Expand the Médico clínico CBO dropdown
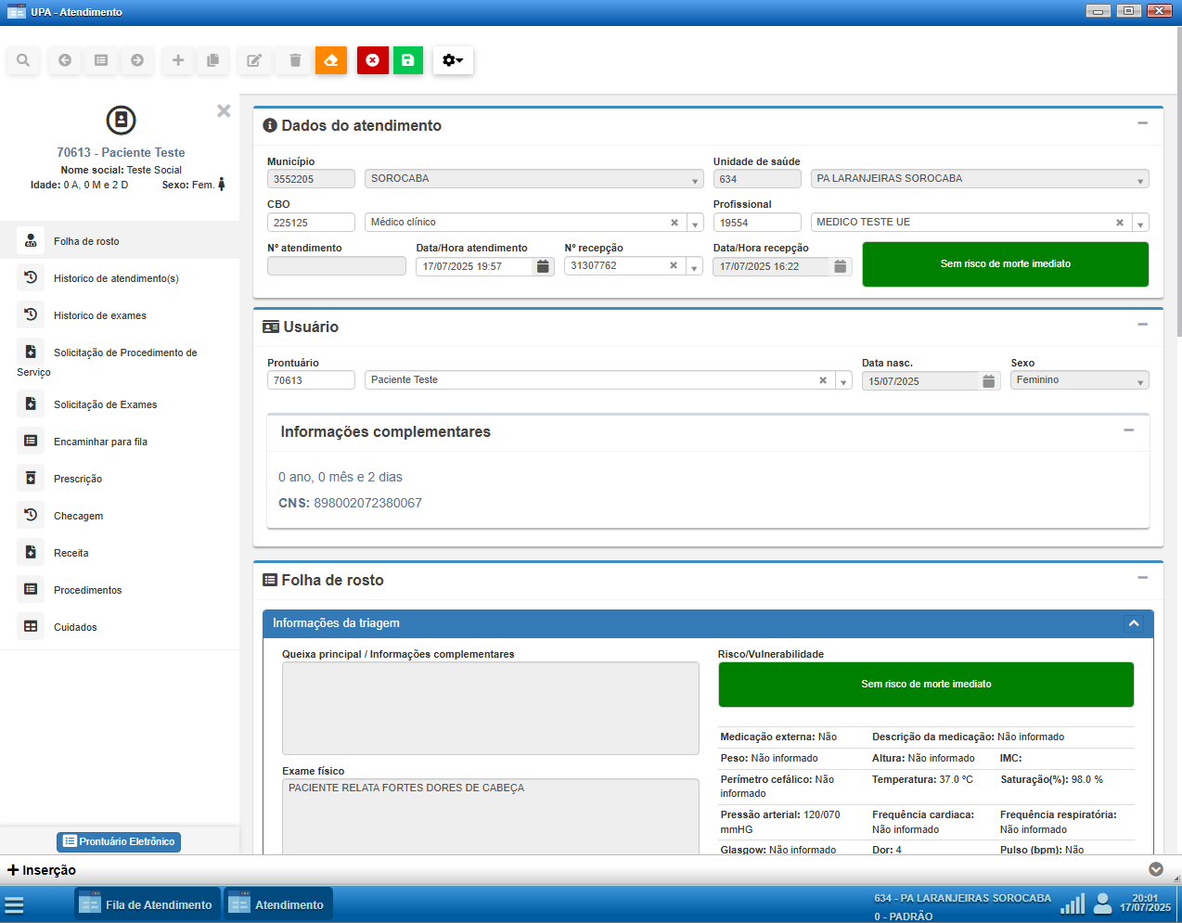Screen dimensions: 1182x923 pyautogui.click(x=695, y=224)
